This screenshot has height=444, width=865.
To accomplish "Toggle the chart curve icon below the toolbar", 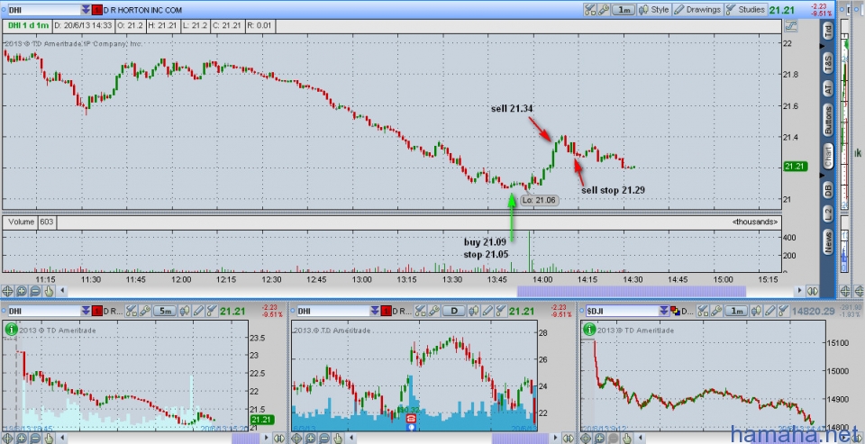I will click(790, 26).
